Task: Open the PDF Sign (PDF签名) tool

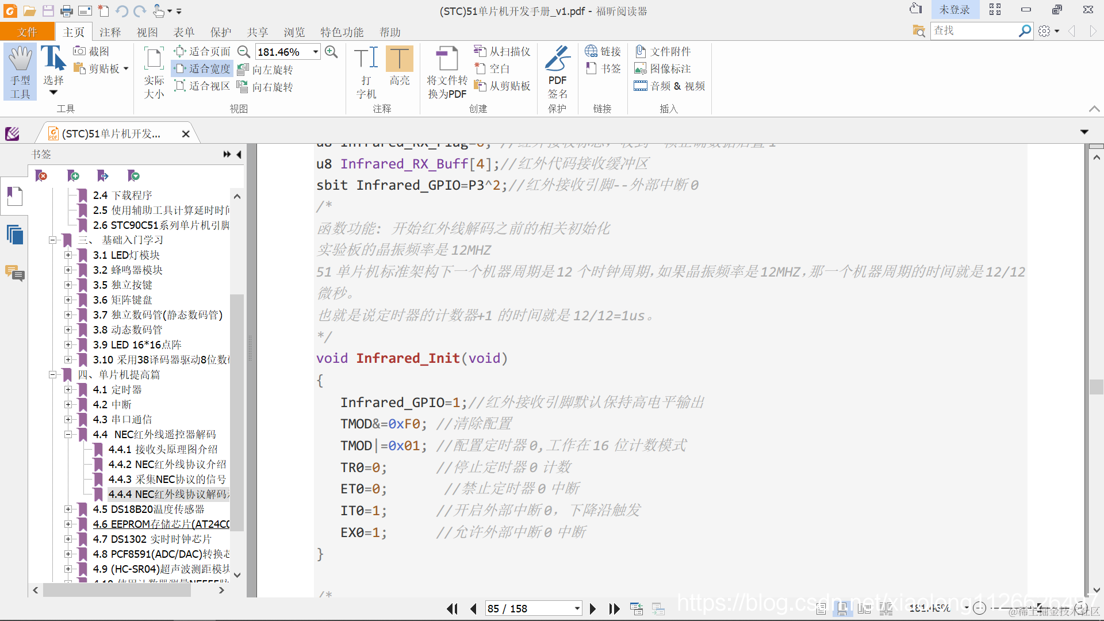Action: (557, 71)
